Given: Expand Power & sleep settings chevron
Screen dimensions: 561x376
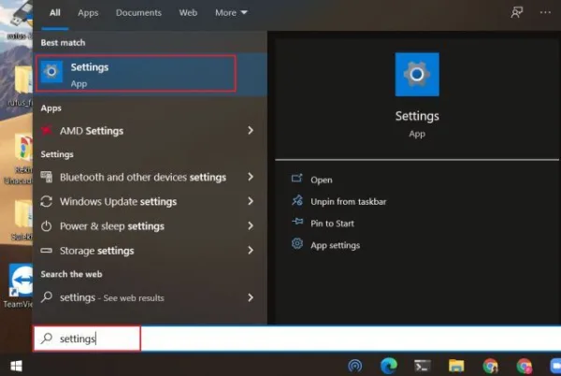Looking at the screenshot, I should coord(251,225).
